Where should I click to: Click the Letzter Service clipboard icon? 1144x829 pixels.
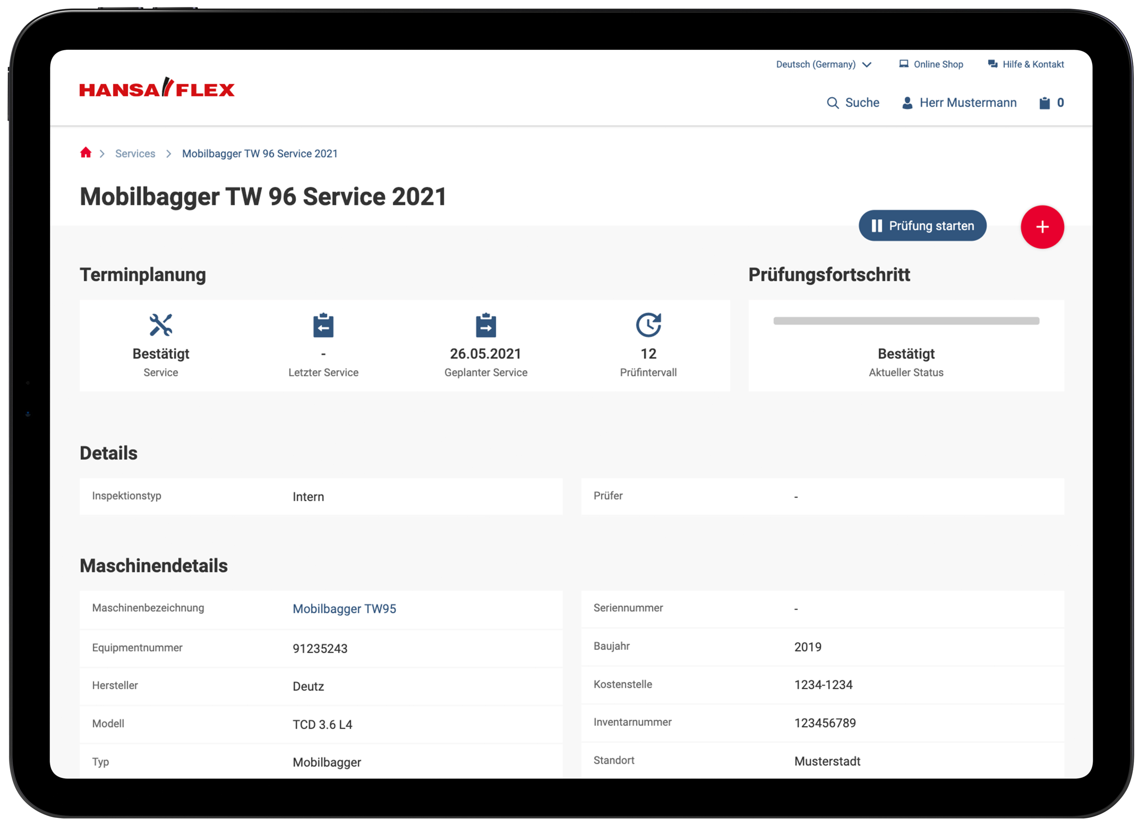click(323, 325)
